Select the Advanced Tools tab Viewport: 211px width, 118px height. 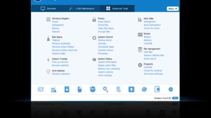pos(117,9)
